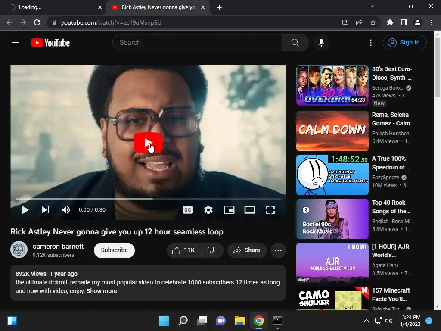Share the video
Image resolution: width=441 pixels, height=331 pixels.
[x=247, y=250]
